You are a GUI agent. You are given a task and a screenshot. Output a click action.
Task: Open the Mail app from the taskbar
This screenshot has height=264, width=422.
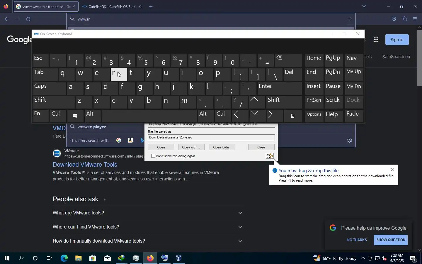(x=107, y=258)
